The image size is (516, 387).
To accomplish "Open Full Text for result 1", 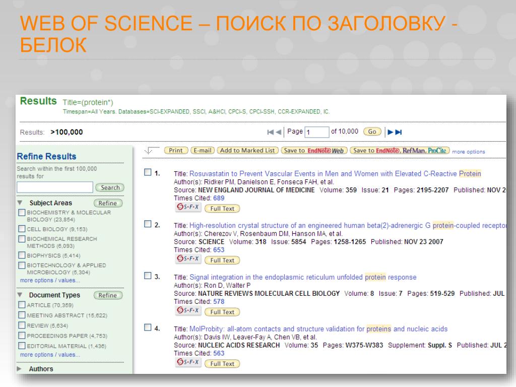I will [x=222, y=209].
